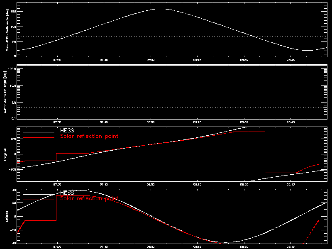332x249 pixels.
Task: Click the 08:45 time label under Earth angle plot
Action: pos(291,60)
